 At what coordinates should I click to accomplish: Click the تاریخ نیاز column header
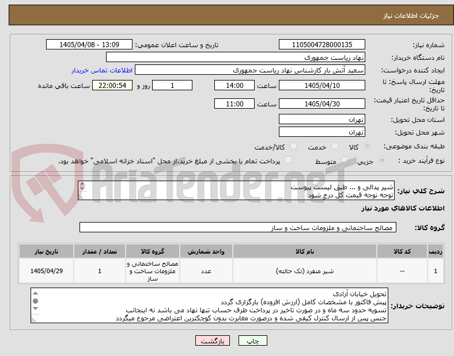click(46, 251)
